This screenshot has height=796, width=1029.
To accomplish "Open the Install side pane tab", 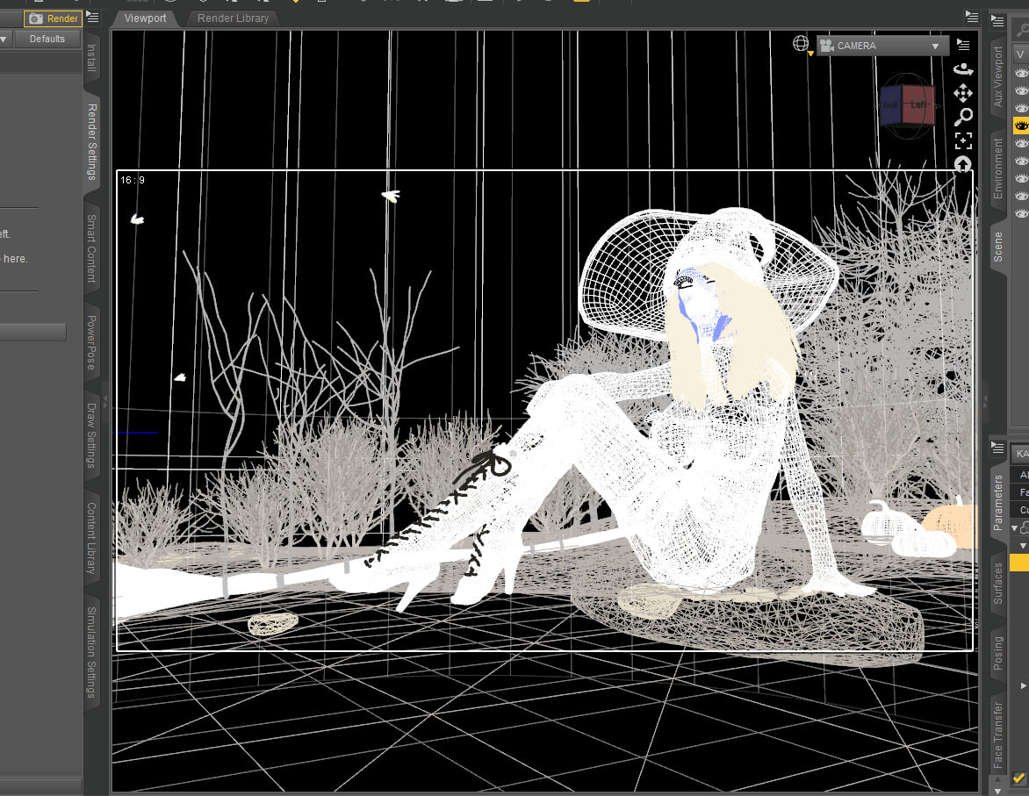I will pyautogui.click(x=92, y=58).
